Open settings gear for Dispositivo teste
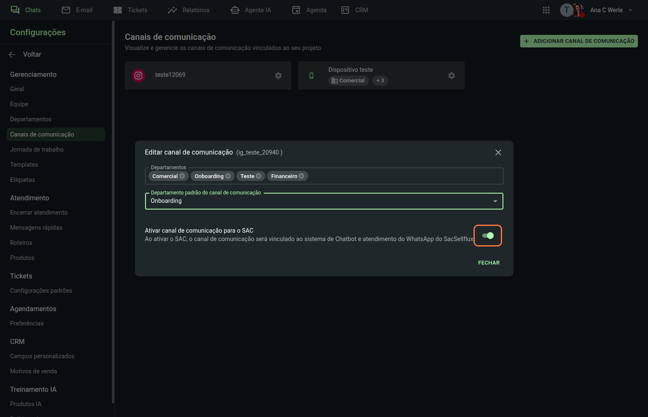The width and height of the screenshot is (648, 417). 451,76
